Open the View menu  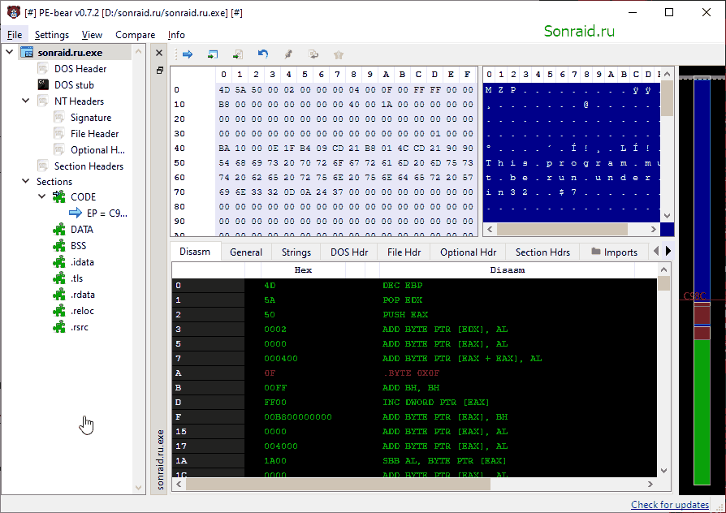tap(92, 35)
